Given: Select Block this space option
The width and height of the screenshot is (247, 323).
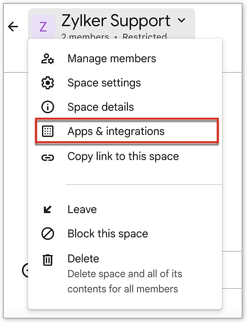Looking at the screenshot, I should click(x=108, y=234).
